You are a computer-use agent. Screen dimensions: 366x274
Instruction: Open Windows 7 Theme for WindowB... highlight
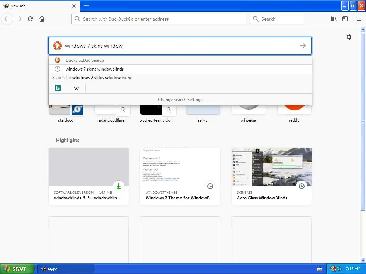coord(180,176)
